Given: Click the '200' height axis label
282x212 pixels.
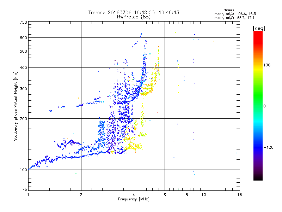Looking at the screenshot, I should tap(23, 119).
